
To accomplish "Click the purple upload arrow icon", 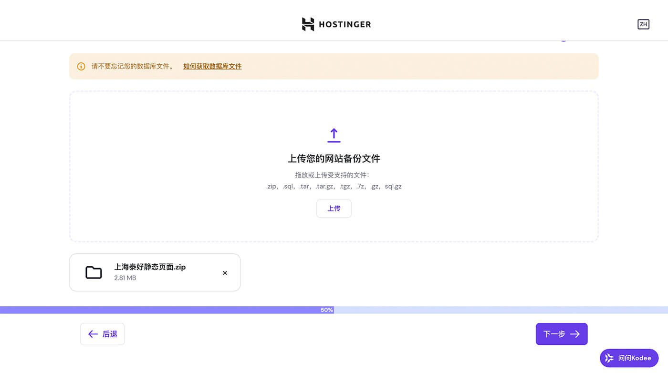I will [x=334, y=135].
